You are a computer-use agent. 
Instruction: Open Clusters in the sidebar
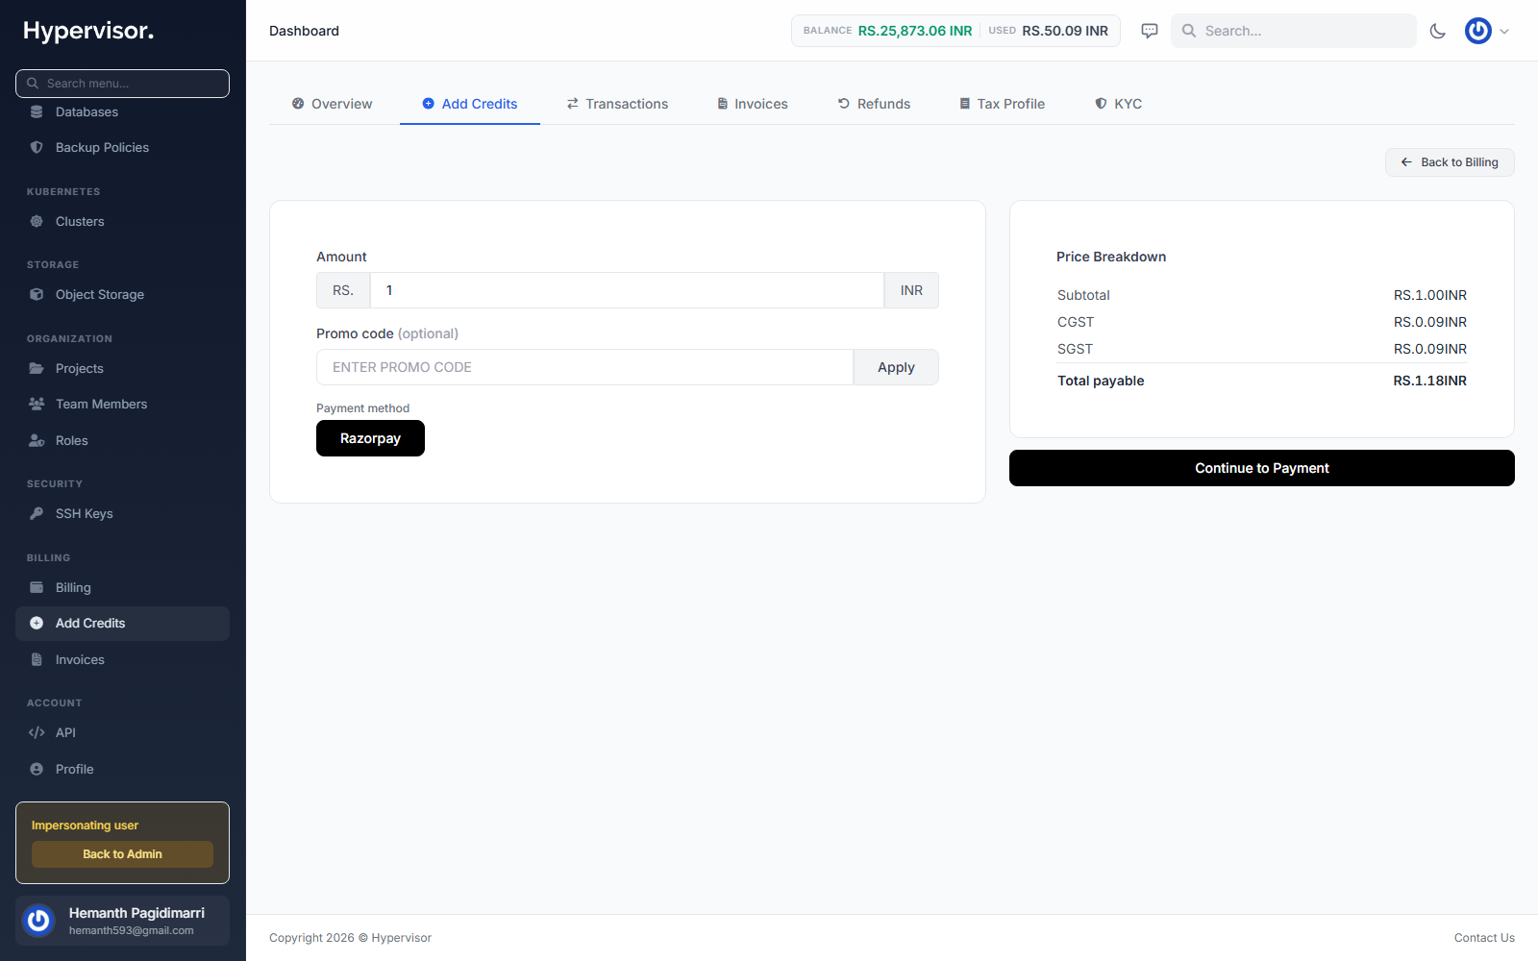point(122,221)
